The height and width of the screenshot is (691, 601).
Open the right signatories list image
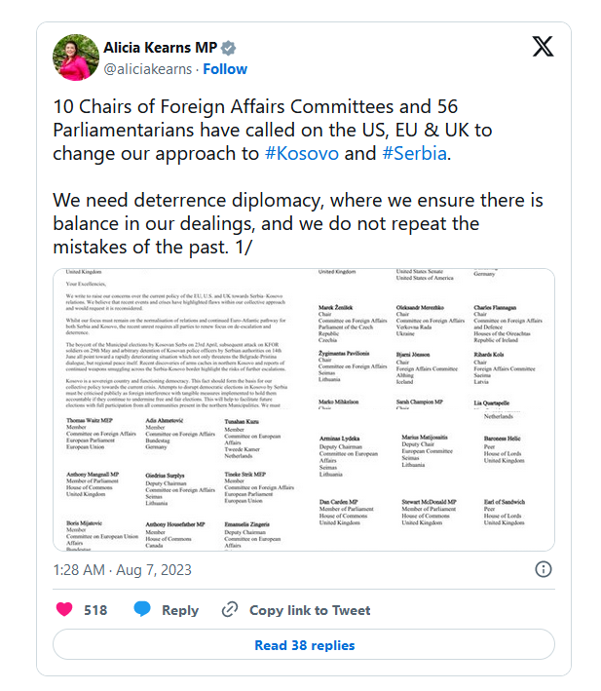(432, 409)
